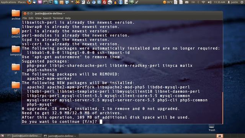Click the orange X-shaped launcher icon
This screenshot has height=138, width=245.
click(77, 2)
